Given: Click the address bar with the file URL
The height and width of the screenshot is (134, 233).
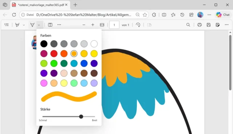Looking at the screenshot, I should pyautogui.click(x=84, y=15).
